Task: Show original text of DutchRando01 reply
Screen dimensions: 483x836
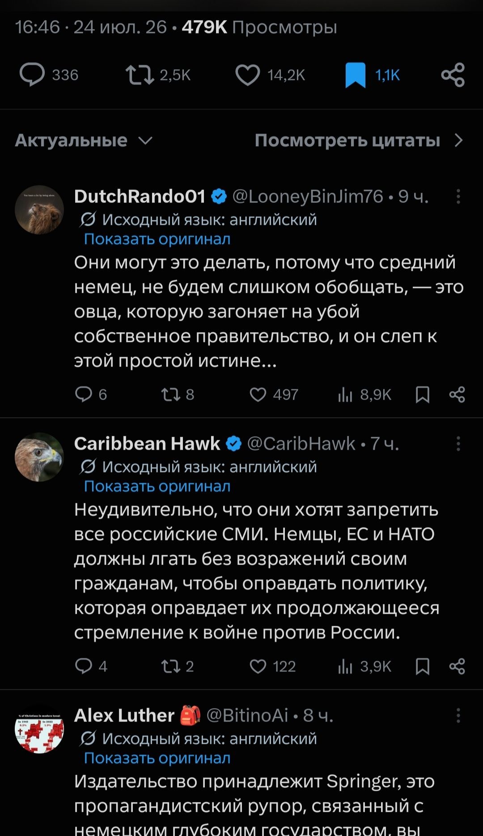Action: click(x=157, y=239)
